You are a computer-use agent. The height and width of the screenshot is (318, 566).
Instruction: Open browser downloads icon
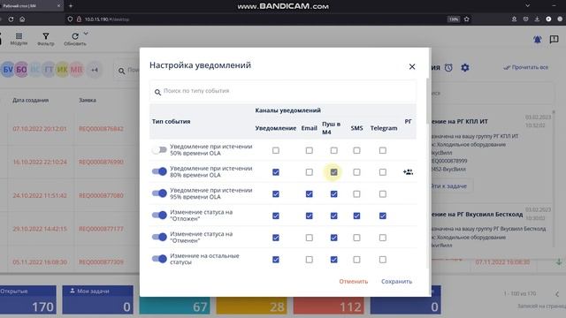click(x=537, y=19)
